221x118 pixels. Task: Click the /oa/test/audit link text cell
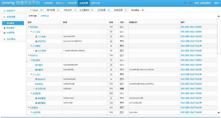tap(69, 84)
